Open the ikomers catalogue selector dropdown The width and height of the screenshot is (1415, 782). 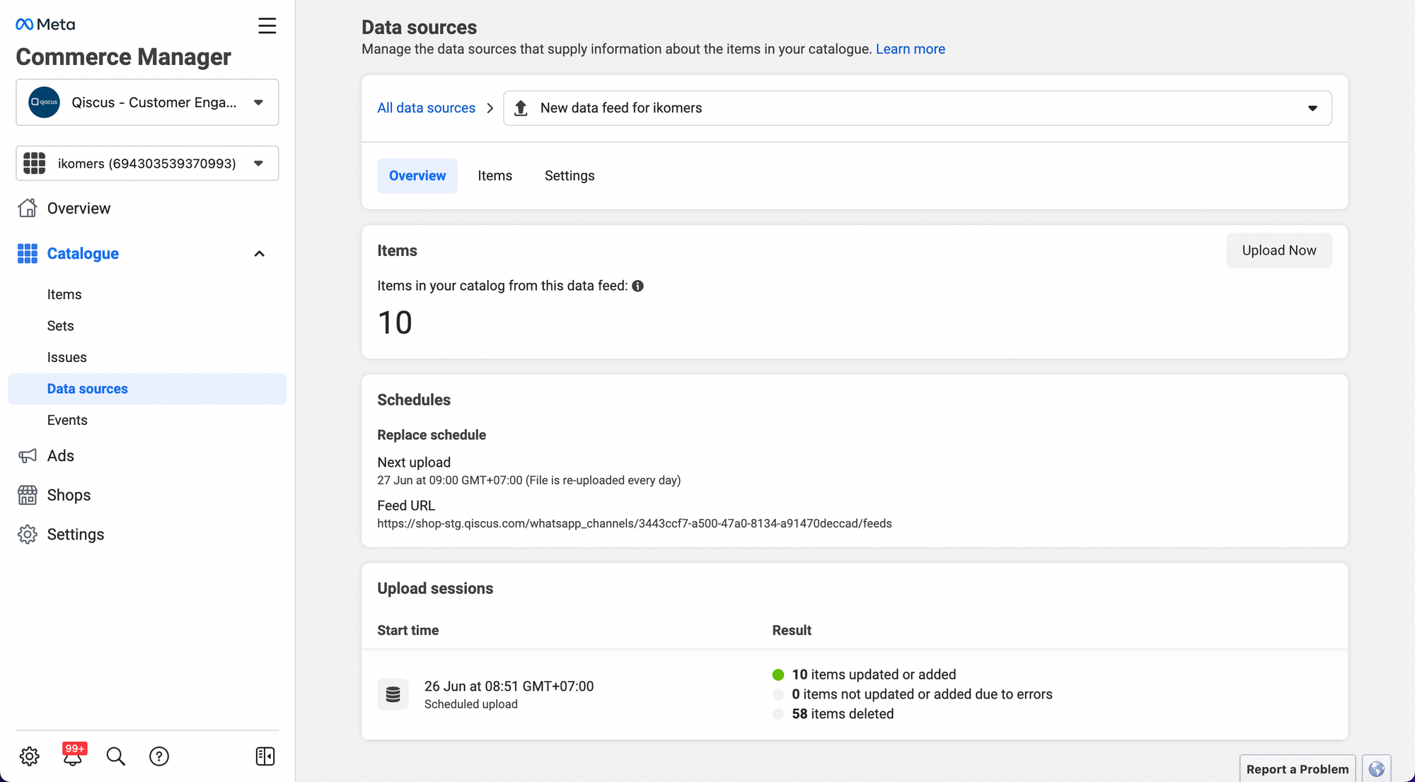[147, 163]
